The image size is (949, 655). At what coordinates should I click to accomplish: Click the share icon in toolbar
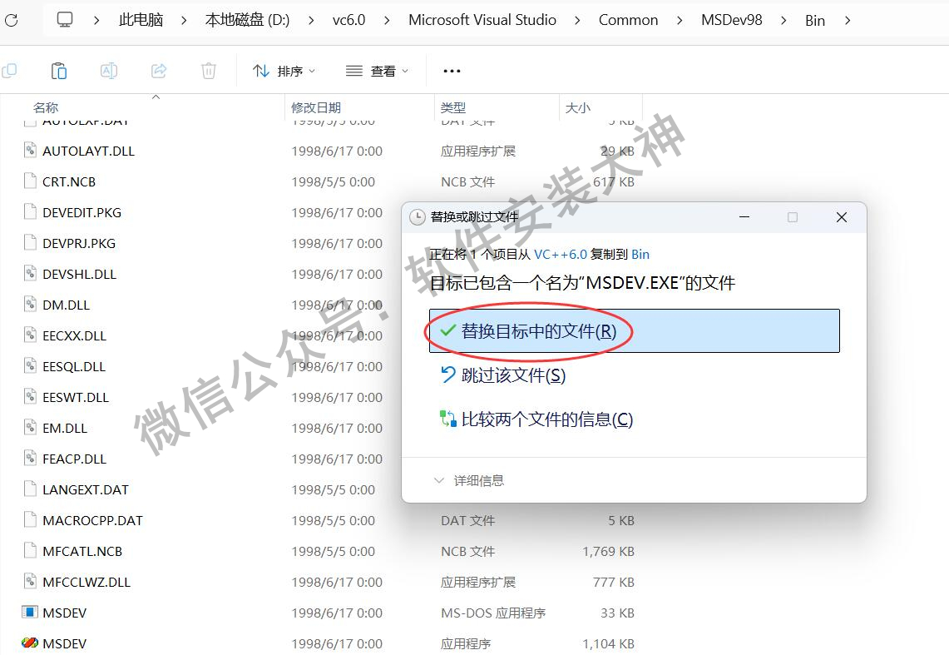click(x=159, y=71)
